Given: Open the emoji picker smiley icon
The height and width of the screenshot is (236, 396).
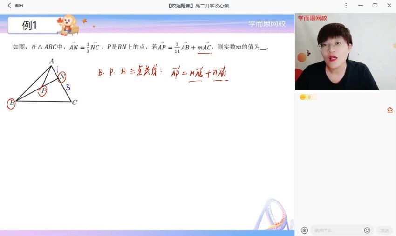Looking at the screenshot, I should click(x=367, y=230).
